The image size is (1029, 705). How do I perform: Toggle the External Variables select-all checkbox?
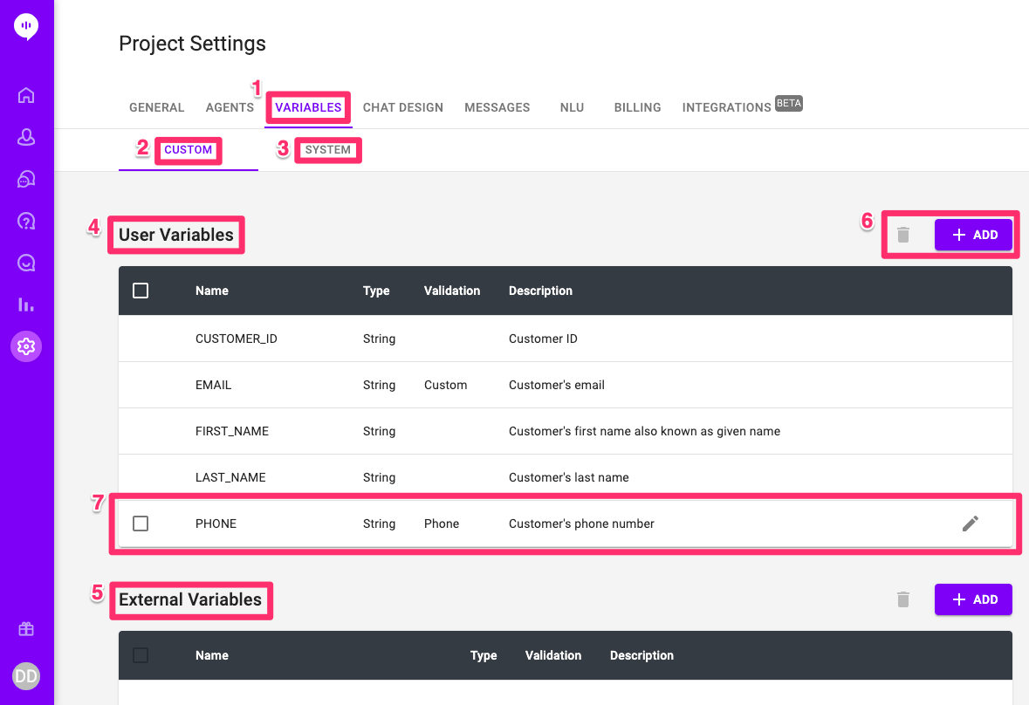tap(141, 655)
